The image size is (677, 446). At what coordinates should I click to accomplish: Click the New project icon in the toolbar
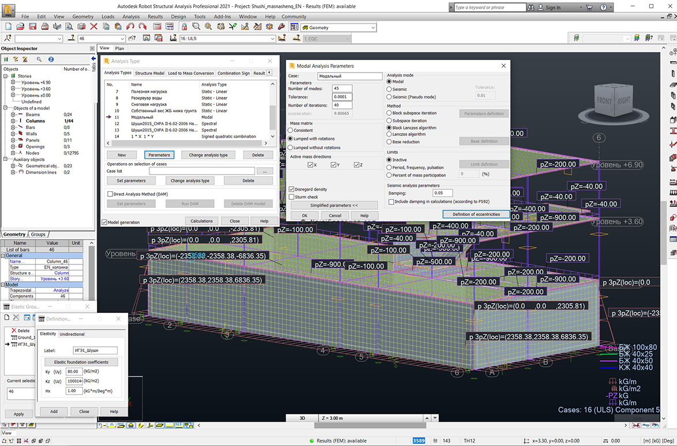click(x=8, y=27)
